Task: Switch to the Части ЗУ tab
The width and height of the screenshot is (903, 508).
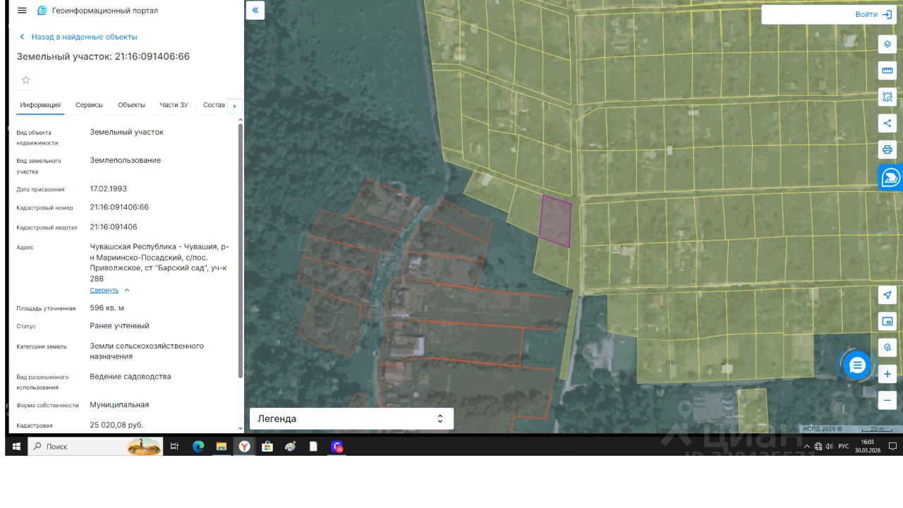Action: [x=174, y=105]
